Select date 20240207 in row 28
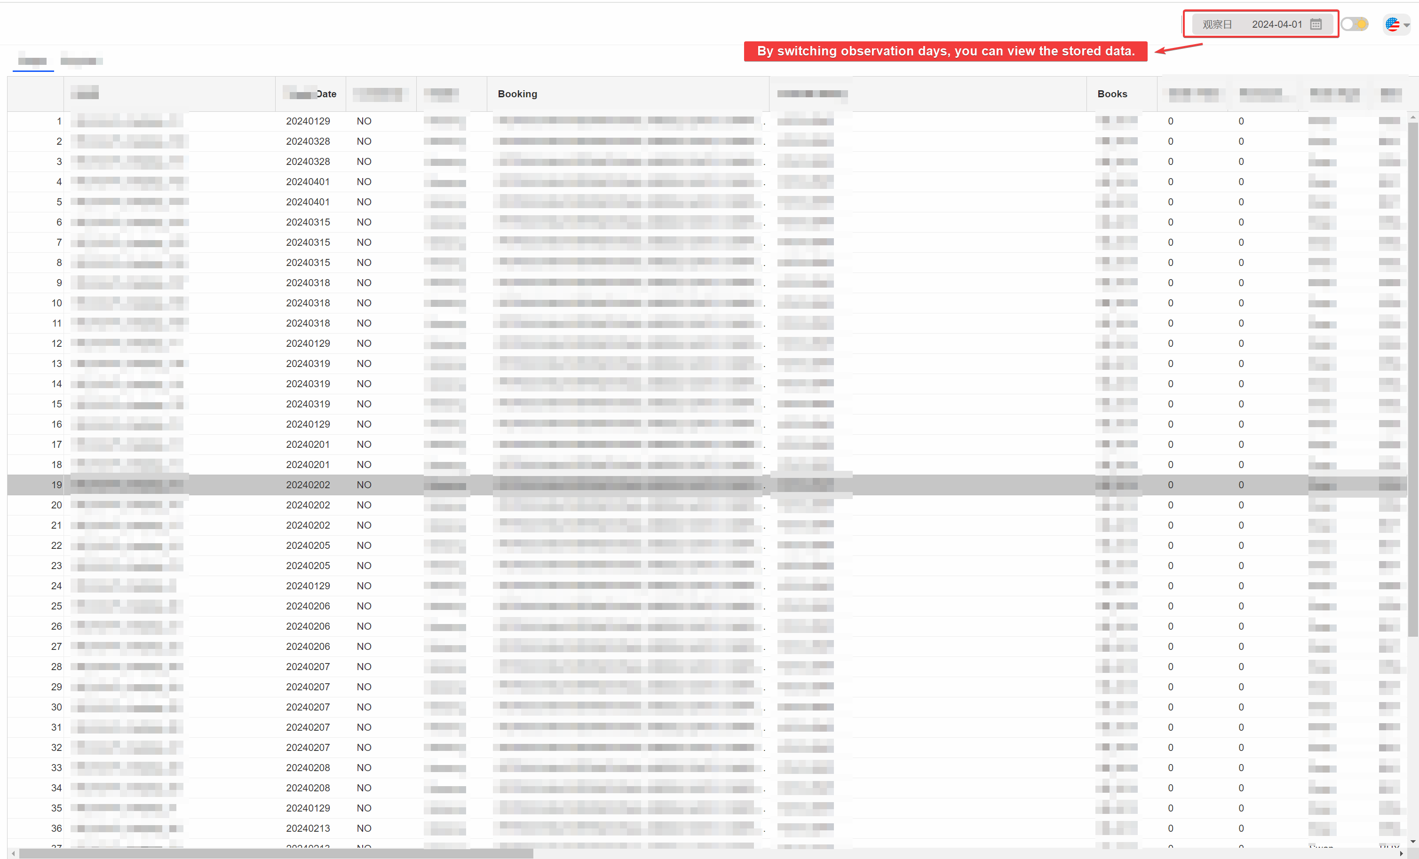1419x859 pixels. (x=308, y=667)
